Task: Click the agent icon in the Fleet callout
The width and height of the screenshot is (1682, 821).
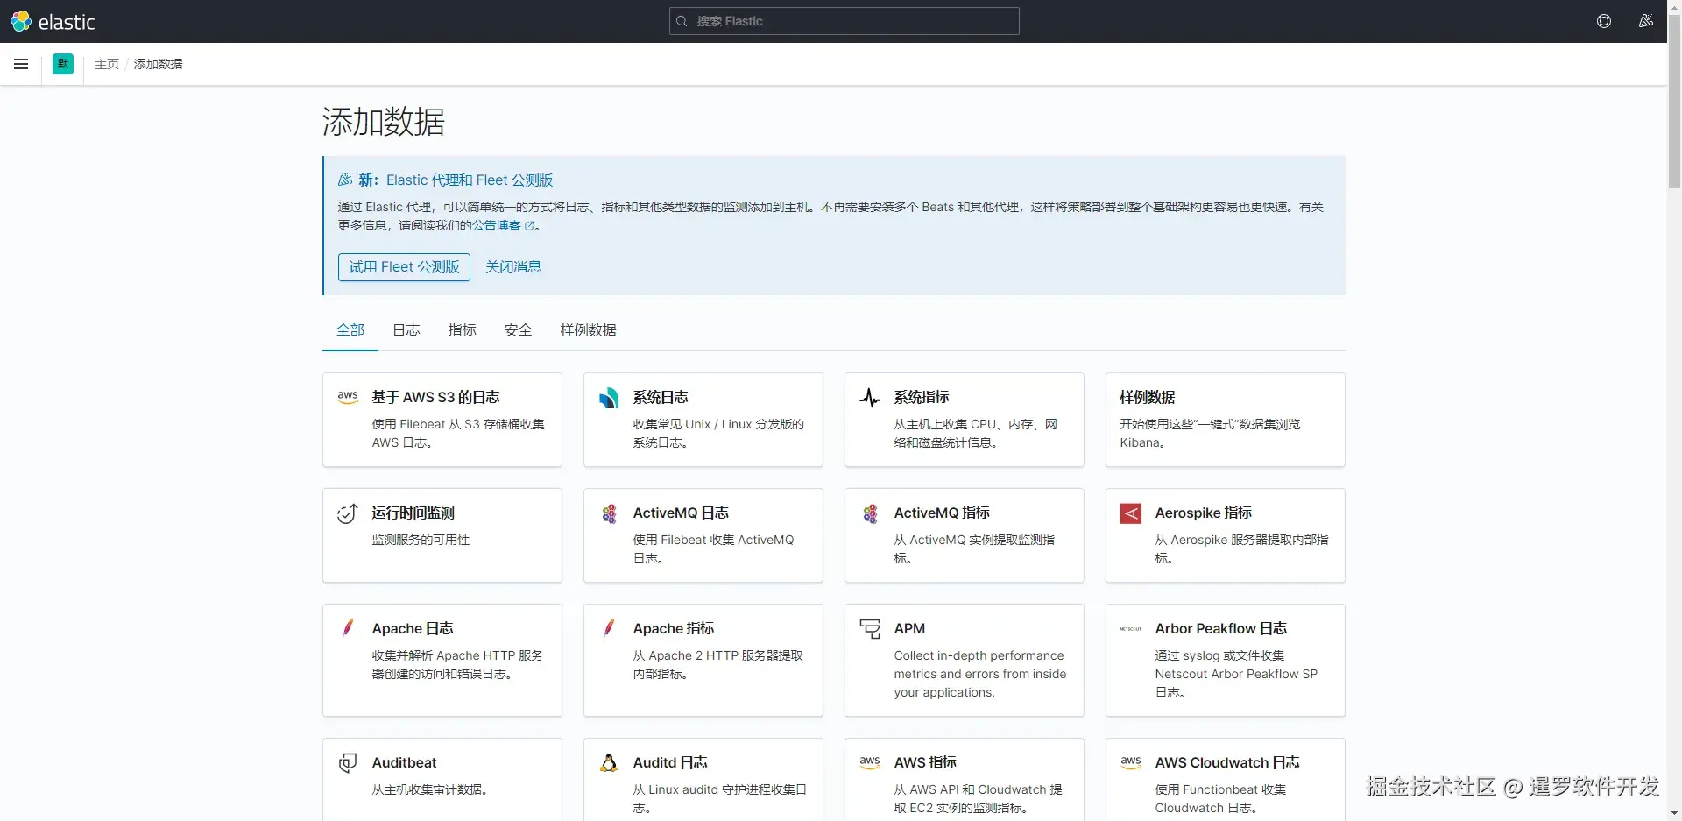Action: click(x=345, y=180)
